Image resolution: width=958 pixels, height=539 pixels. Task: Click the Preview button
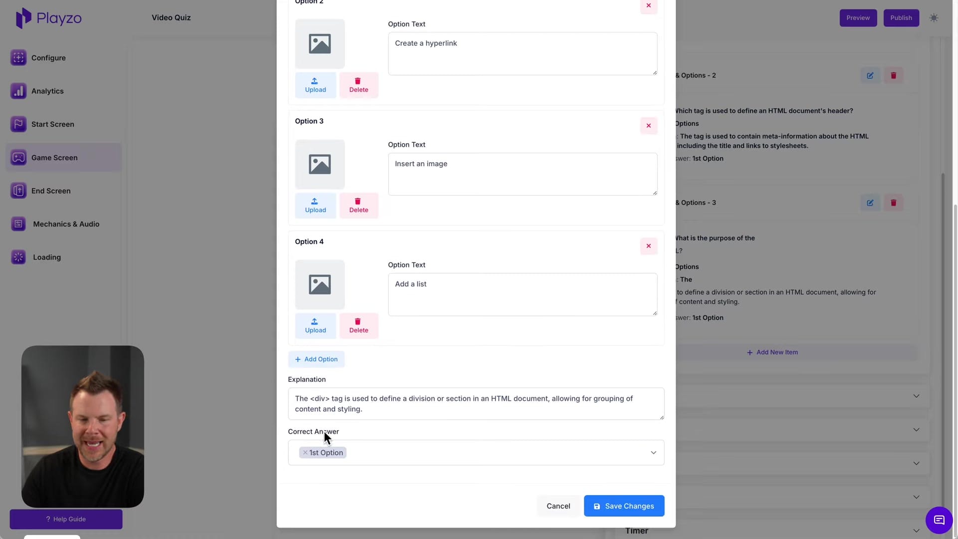pos(858,18)
